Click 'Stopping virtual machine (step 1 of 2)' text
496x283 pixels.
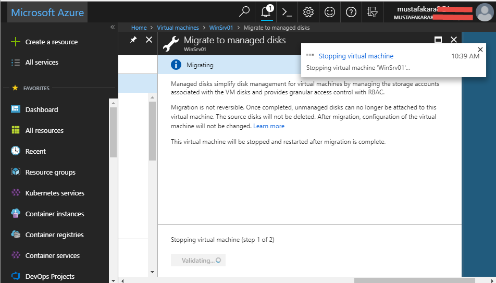click(222, 240)
